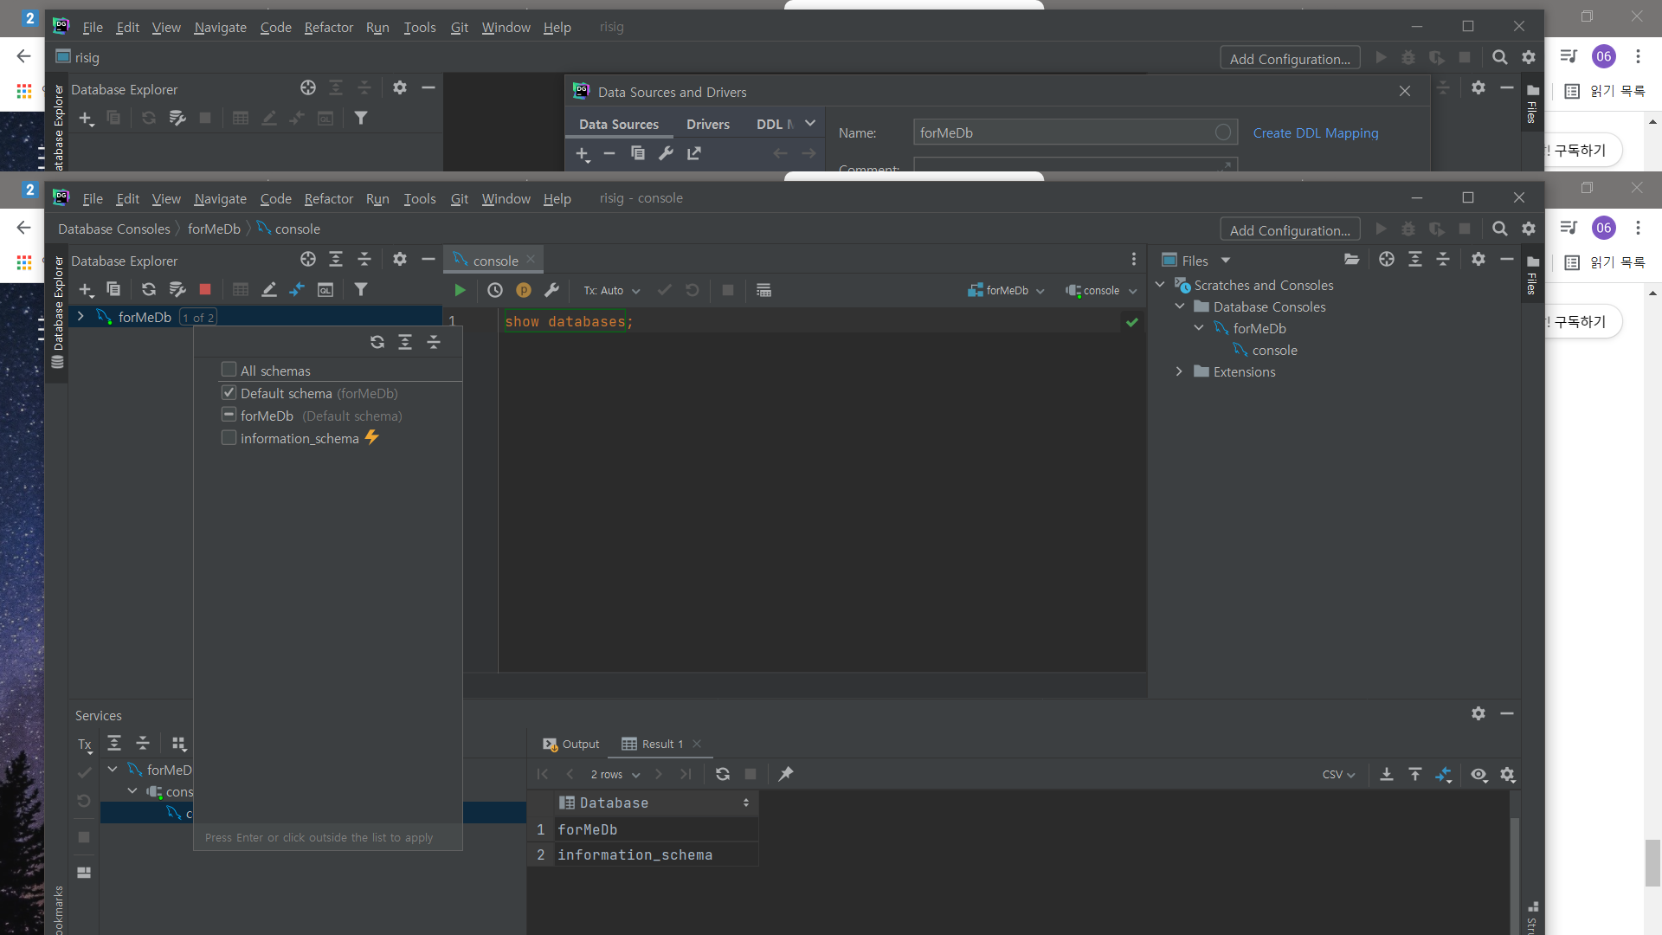
Task: Refresh schema list in popup
Action: coord(377,342)
